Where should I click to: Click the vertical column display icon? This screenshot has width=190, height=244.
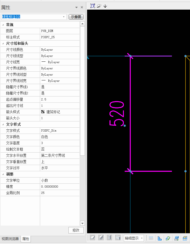point(109,238)
